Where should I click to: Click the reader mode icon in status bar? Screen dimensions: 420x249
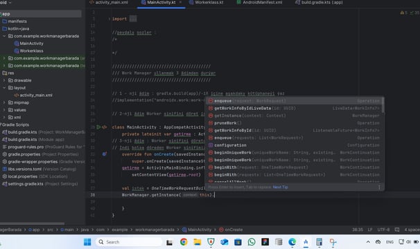click(x=397, y=230)
